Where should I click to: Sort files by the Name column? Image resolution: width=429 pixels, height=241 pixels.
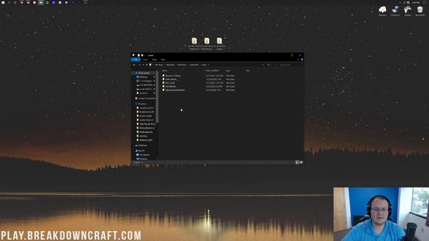pyautogui.click(x=165, y=71)
